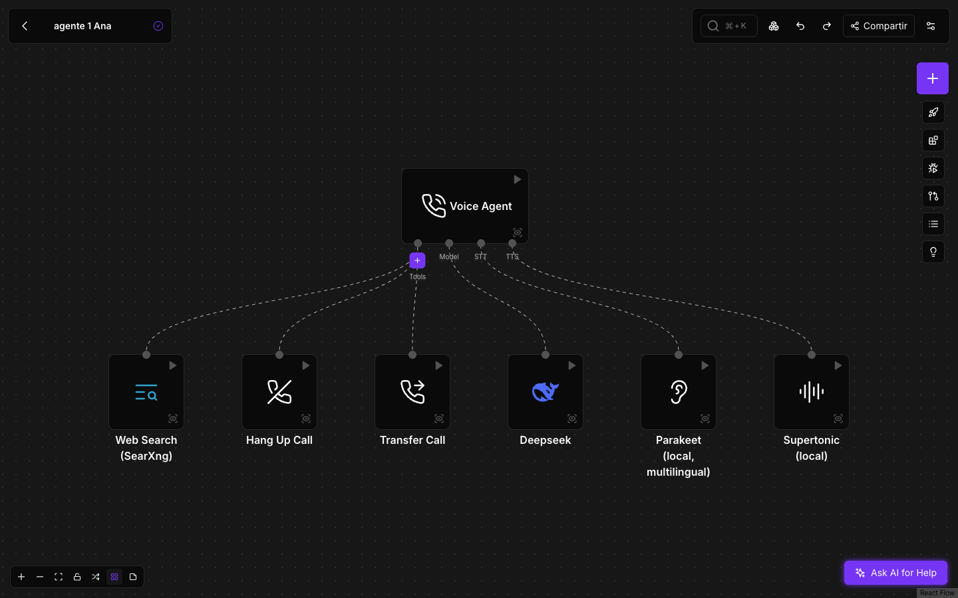Open the settings sliders icon in the top right
Image resolution: width=958 pixels, height=598 pixels.
pos(931,26)
